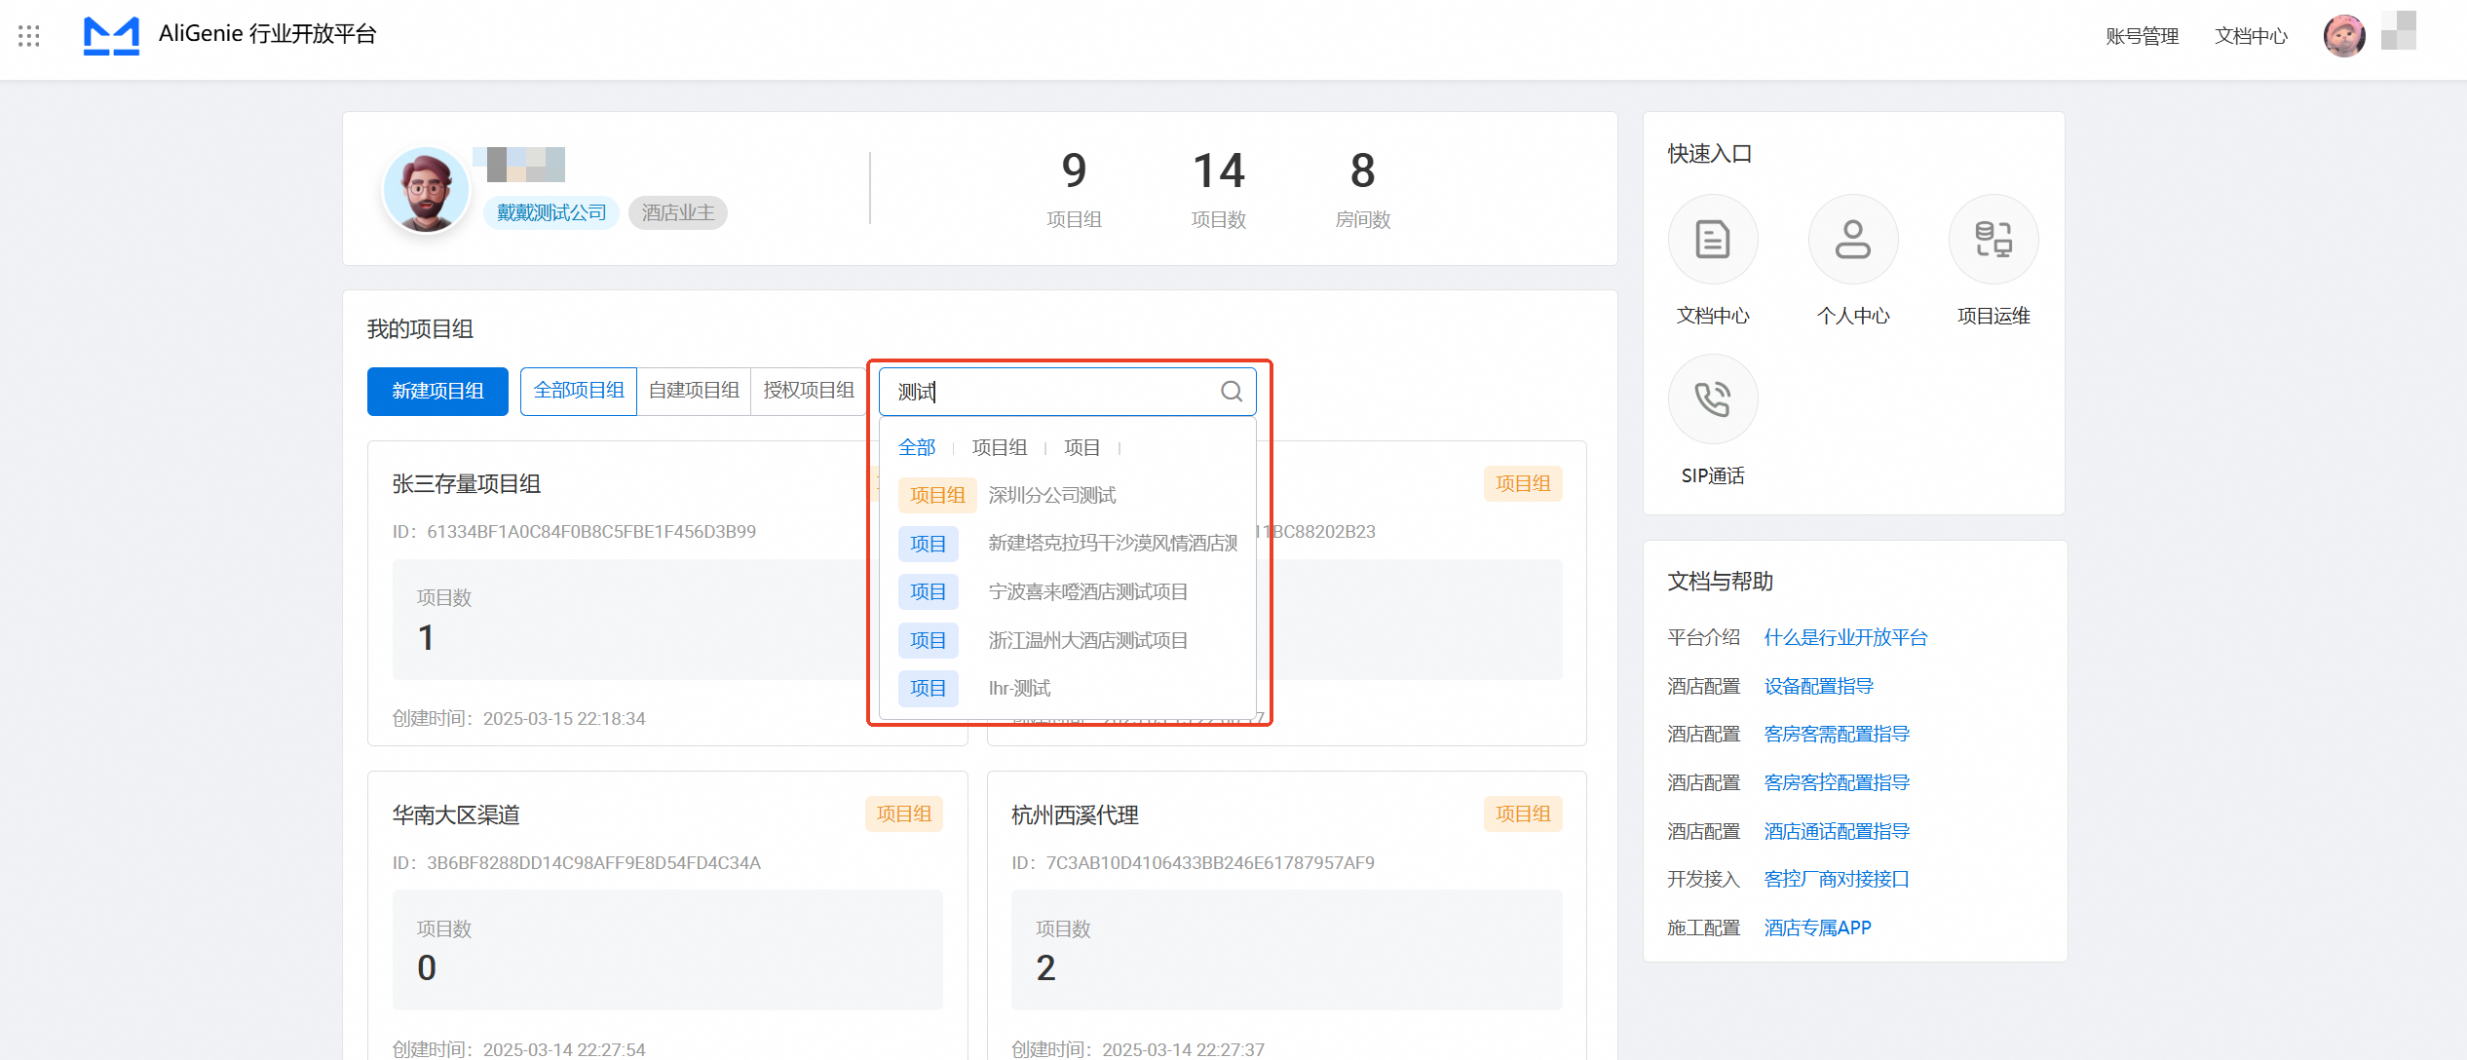Image resolution: width=2467 pixels, height=1060 pixels.
Task: Open the 张三存量项目组 card title
Action: tap(467, 484)
